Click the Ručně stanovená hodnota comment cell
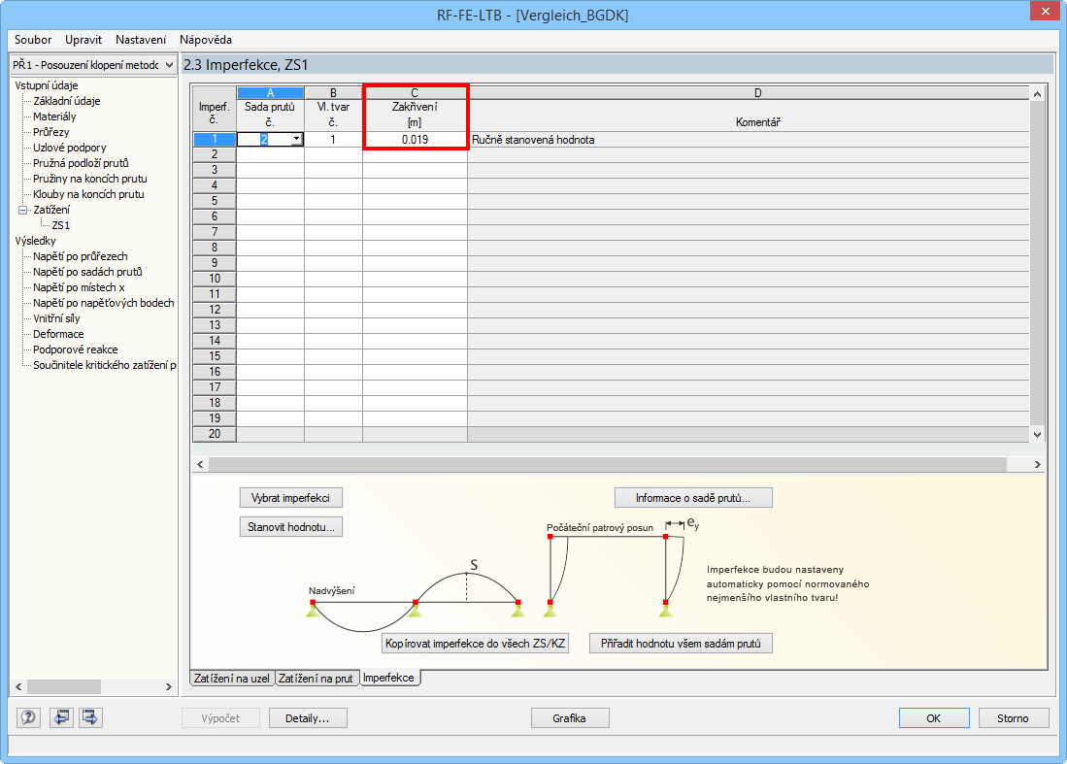The image size is (1067, 764). pos(749,140)
